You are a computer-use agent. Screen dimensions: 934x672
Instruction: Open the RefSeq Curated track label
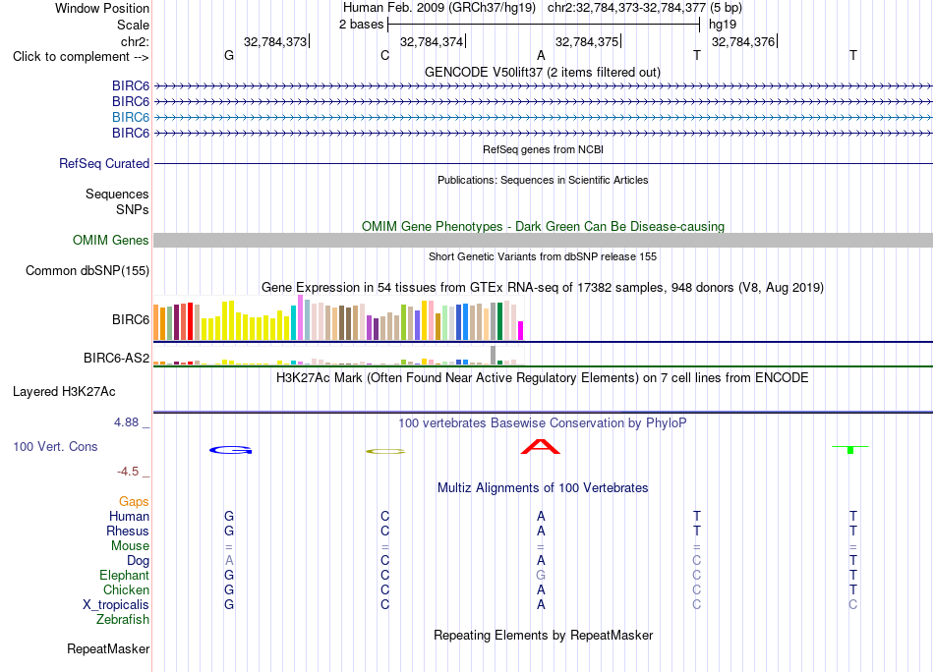pos(104,163)
